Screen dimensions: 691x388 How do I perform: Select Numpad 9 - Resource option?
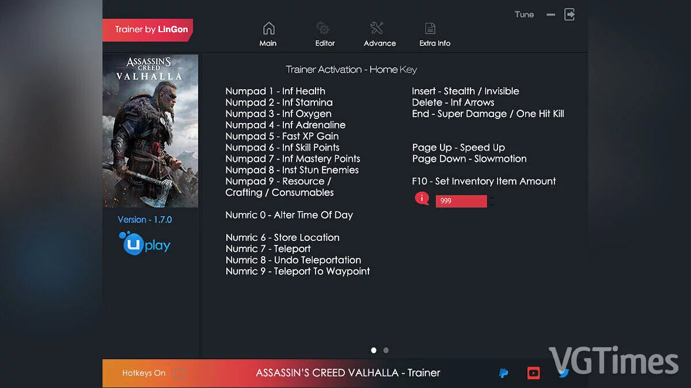click(x=279, y=187)
